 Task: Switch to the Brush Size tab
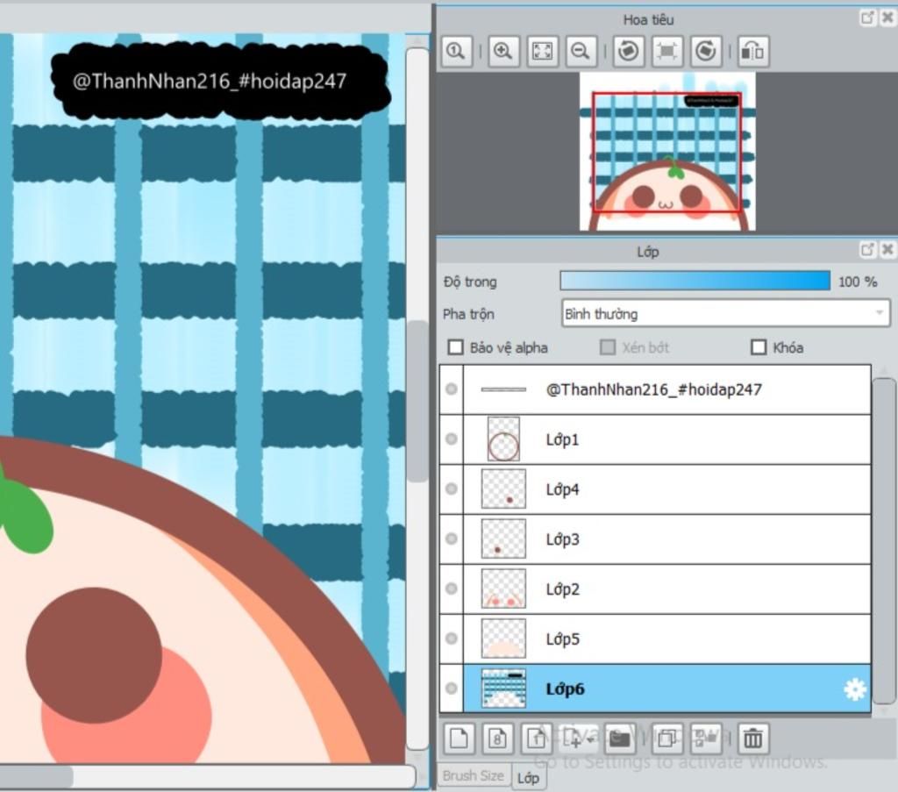[473, 776]
